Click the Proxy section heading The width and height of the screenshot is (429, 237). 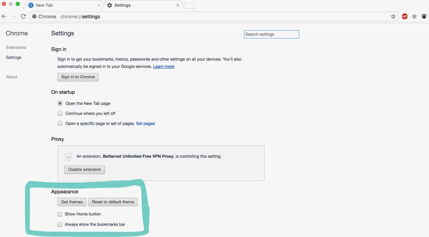(57, 139)
